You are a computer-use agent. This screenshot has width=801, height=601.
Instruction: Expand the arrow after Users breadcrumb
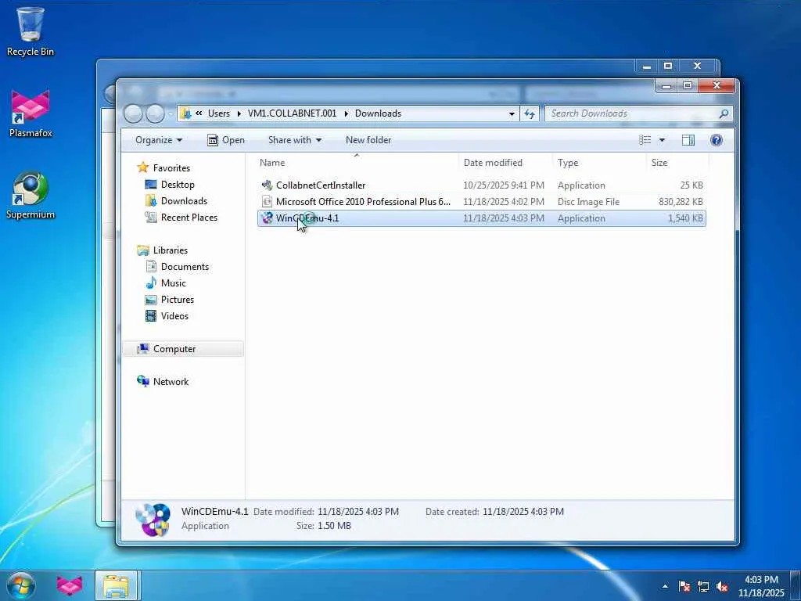point(239,113)
